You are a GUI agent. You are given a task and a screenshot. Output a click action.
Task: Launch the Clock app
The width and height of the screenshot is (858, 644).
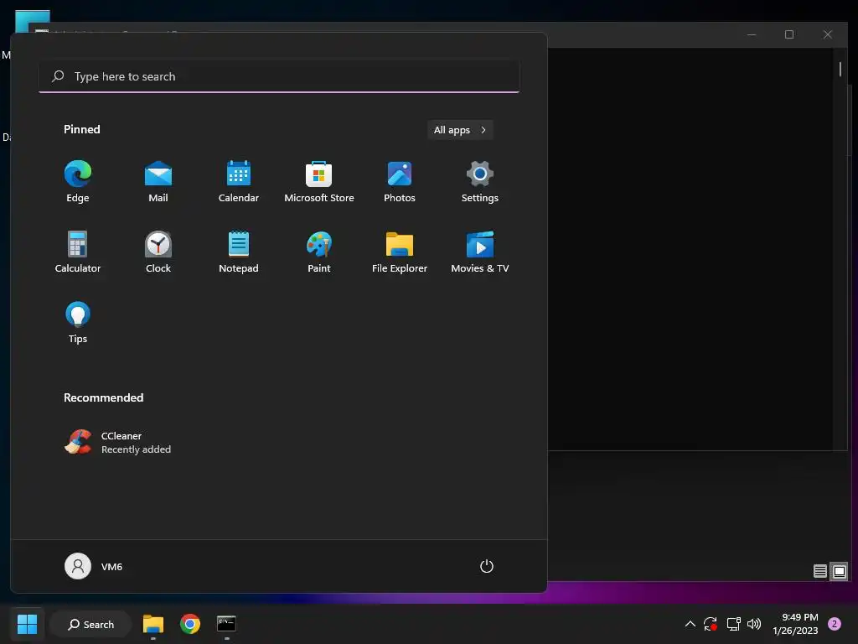click(x=158, y=252)
